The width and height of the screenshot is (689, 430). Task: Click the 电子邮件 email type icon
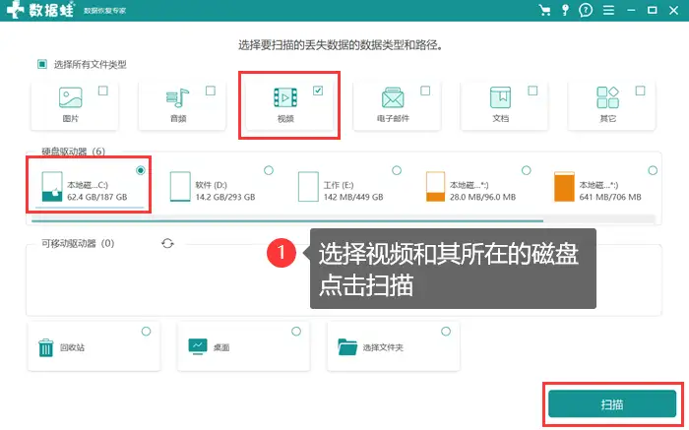click(393, 97)
